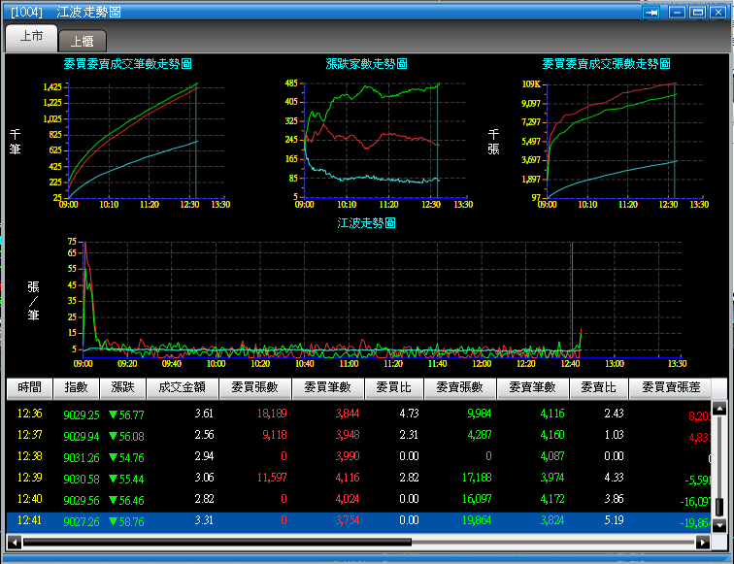The height and width of the screenshot is (564, 734).
Task: Click the 委買張數 column header
Action: point(255,388)
